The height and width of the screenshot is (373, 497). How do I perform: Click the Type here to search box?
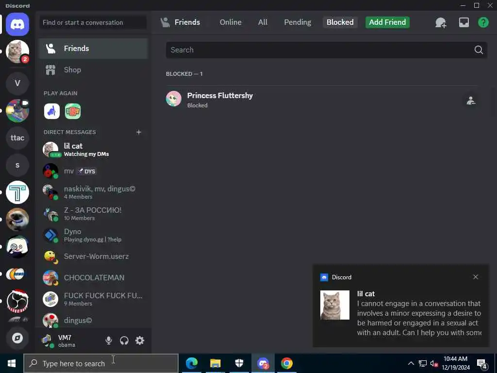(x=101, y=363)
